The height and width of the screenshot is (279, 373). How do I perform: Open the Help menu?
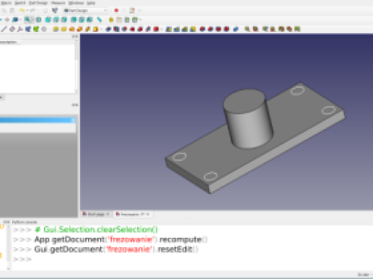[x=91, y=3]
